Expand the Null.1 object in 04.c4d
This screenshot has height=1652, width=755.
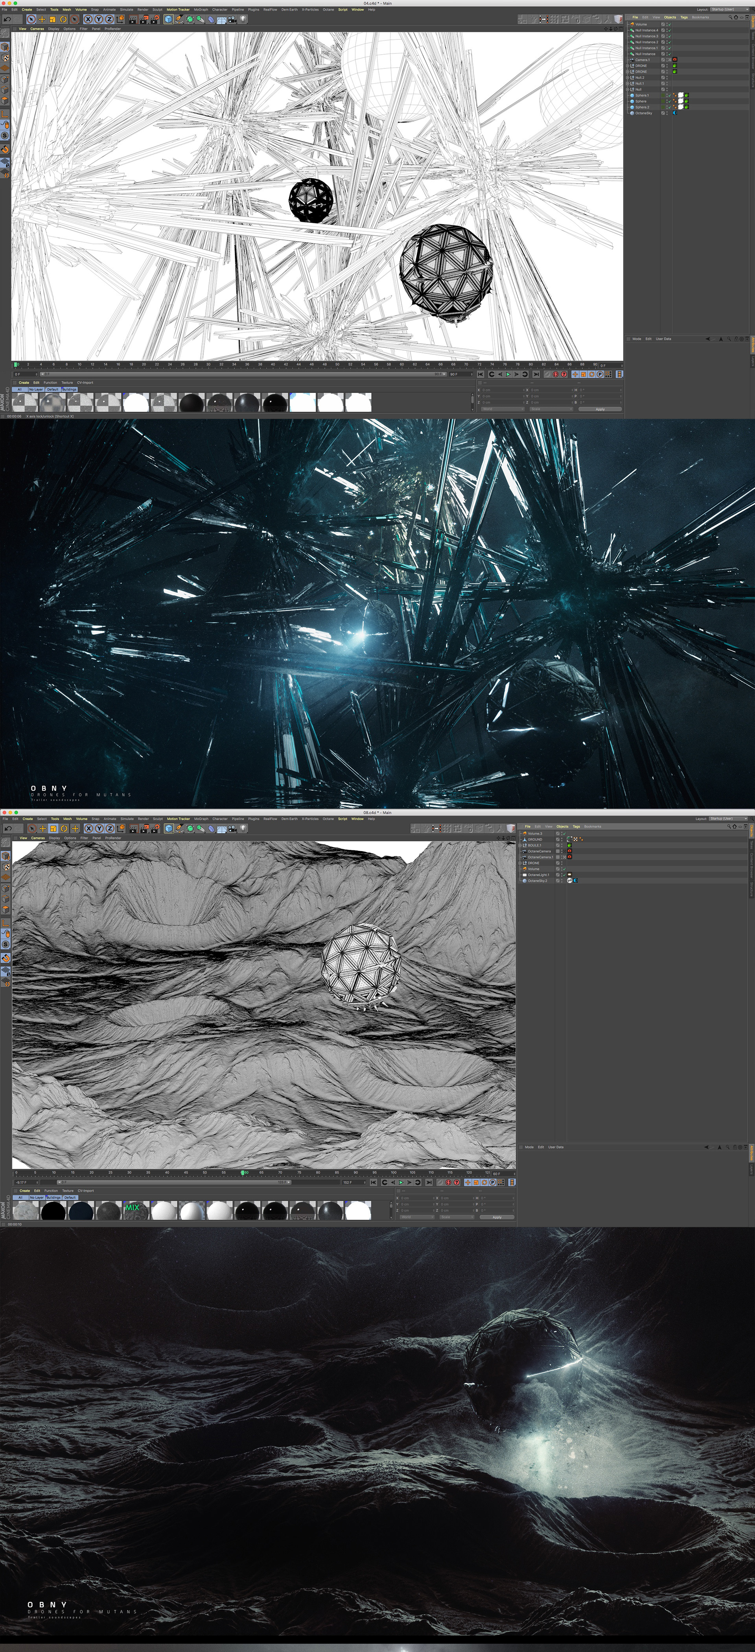coord(628,84)
